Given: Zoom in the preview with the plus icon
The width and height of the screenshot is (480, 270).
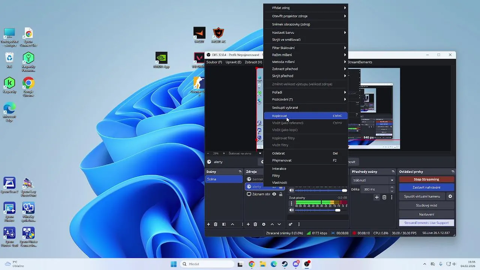Looking at the screenshot, I should (224, 153).
